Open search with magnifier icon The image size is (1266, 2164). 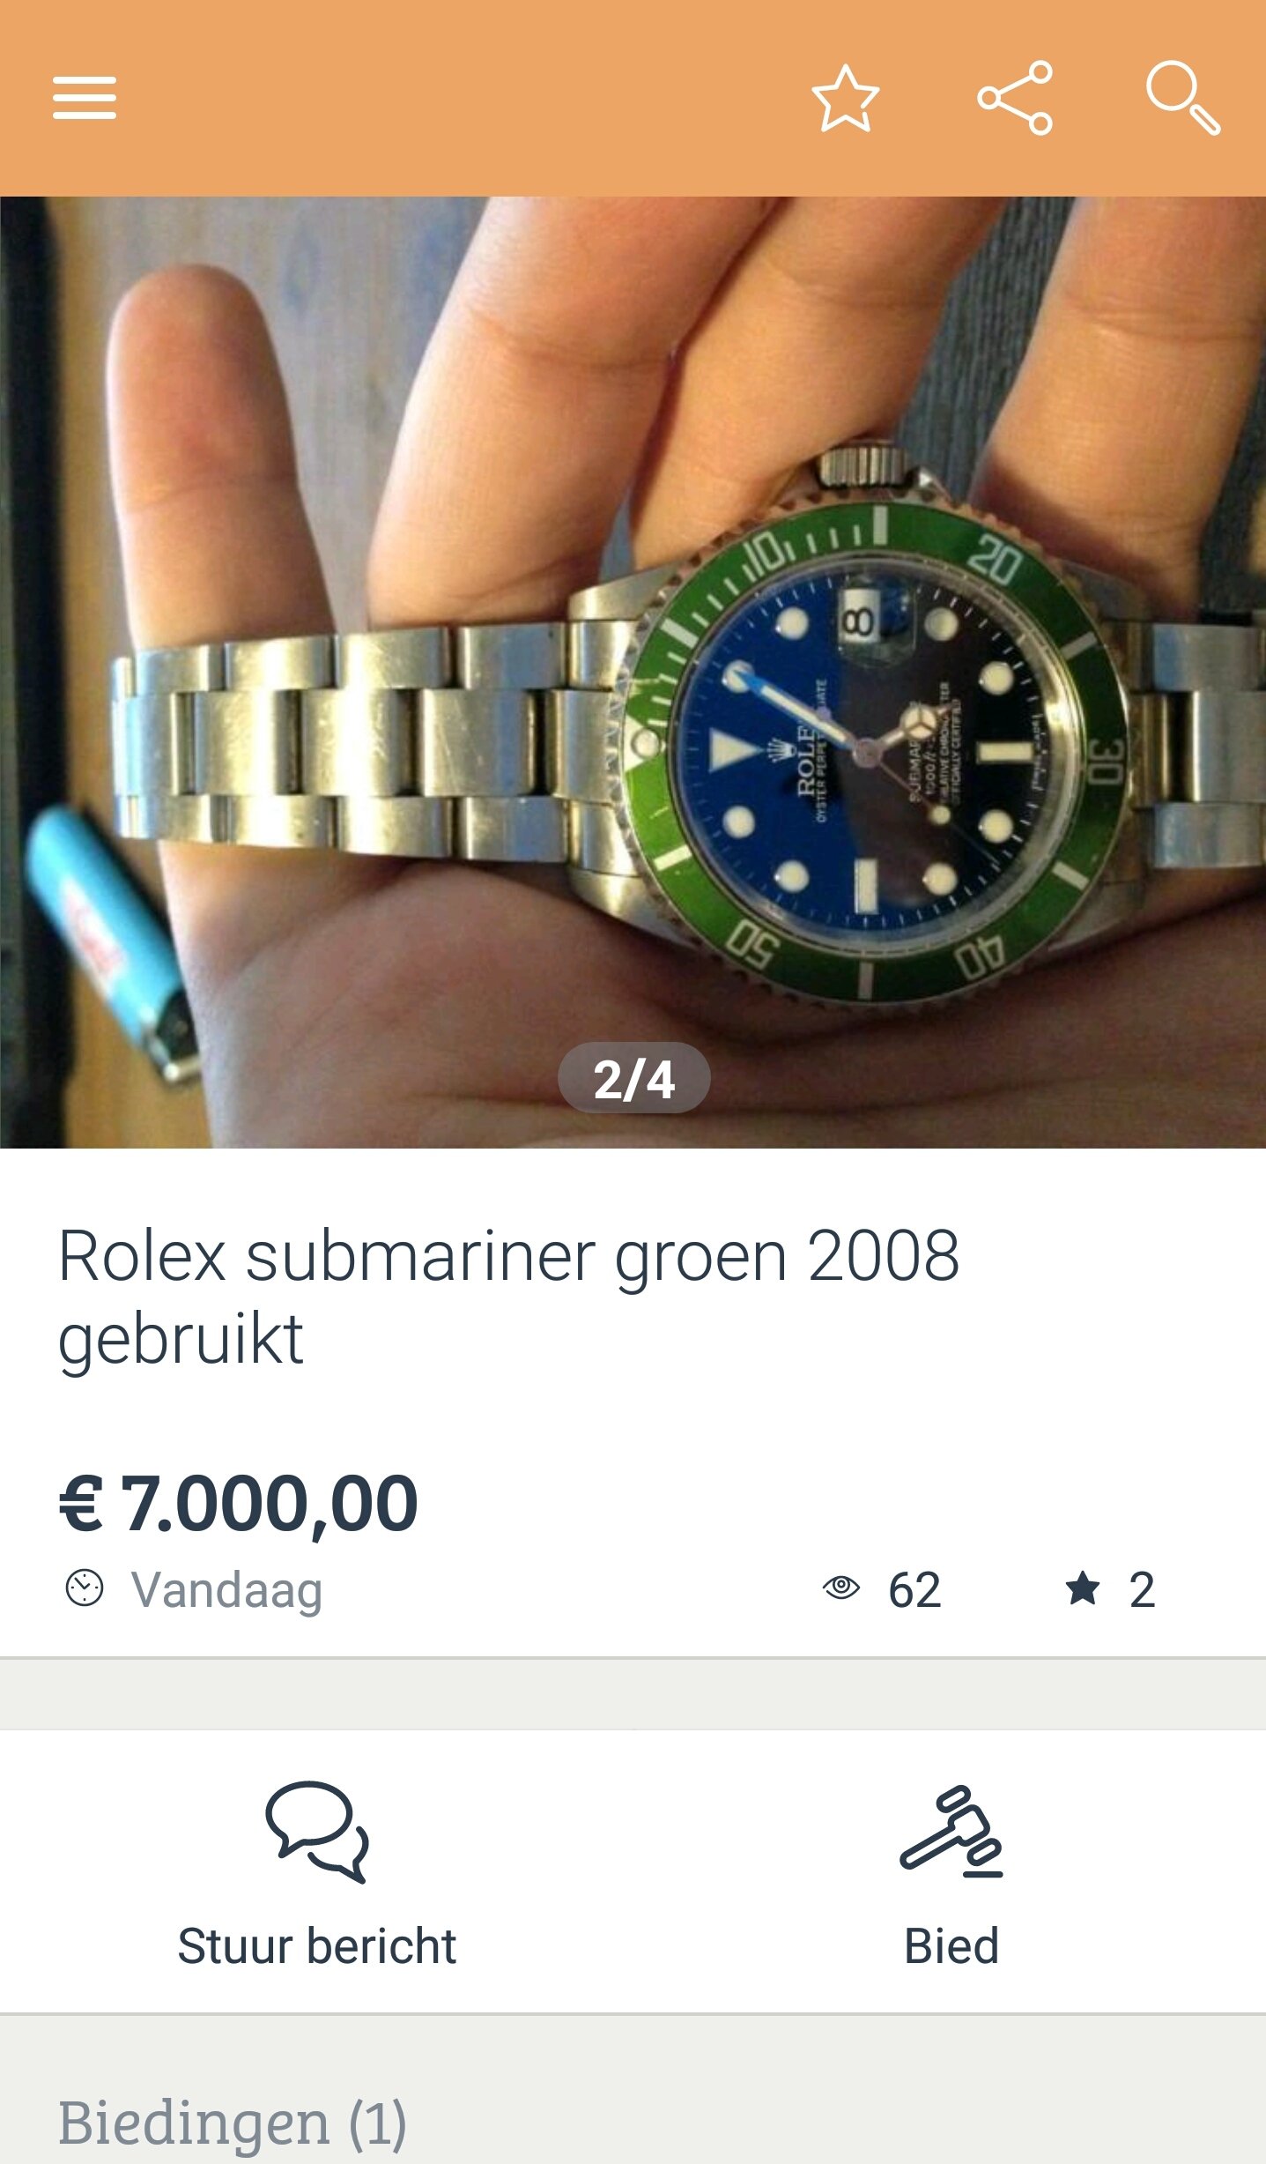point(1183,98)
